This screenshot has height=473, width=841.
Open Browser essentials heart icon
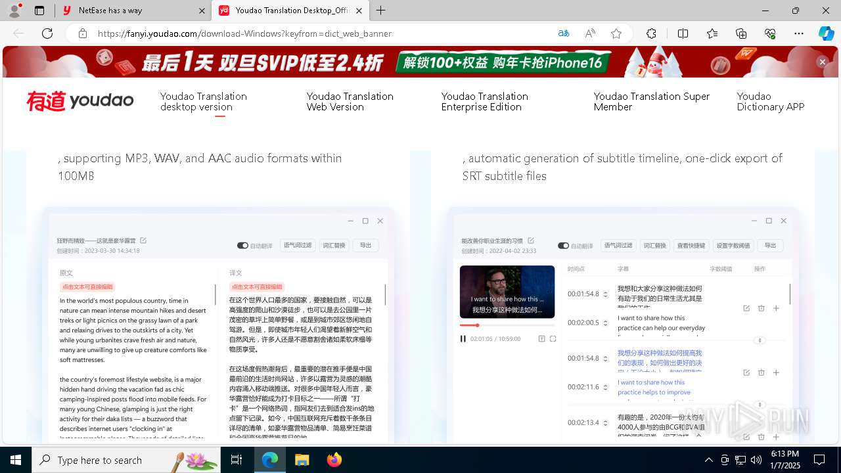pos(770,34)
